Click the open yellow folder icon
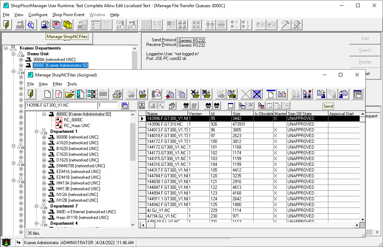The height and width of the screenshot is (247, 383). pos(70,94)
